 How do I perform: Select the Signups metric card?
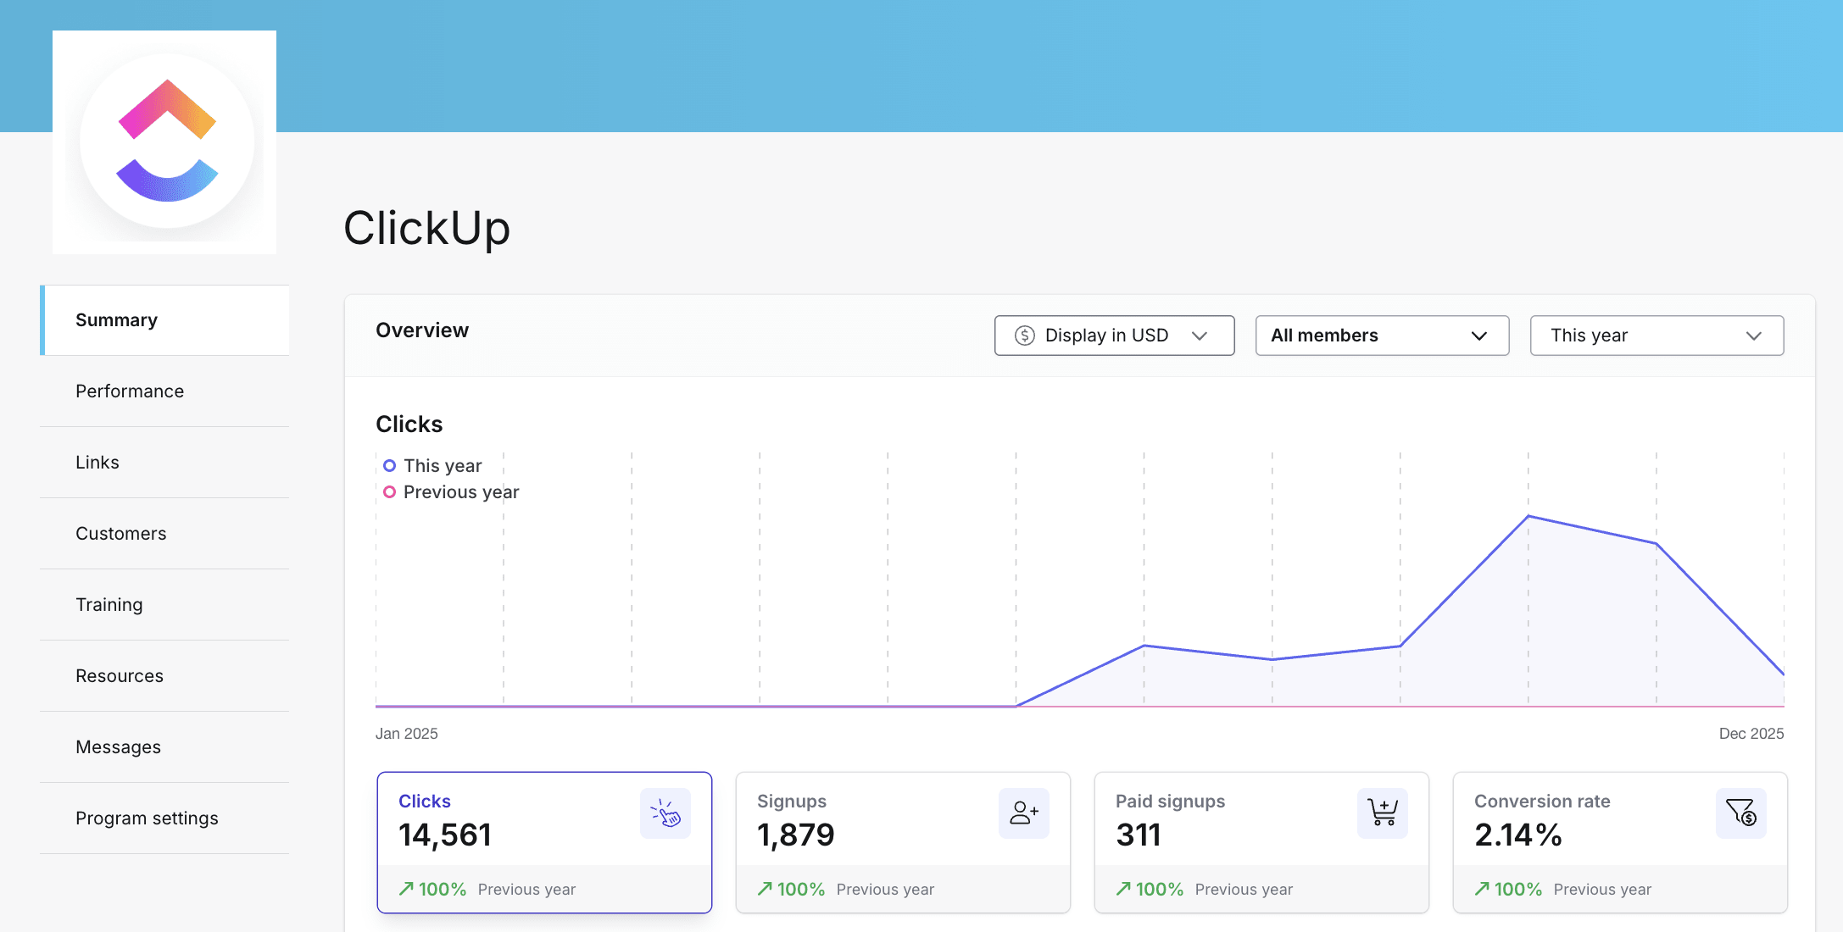pyautogui.click(x=902, y=841)
